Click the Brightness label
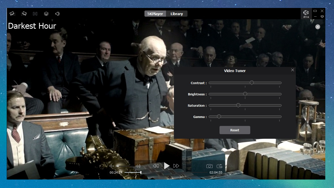Image resolution: width=334 pixels, height=188 pixels. coord(197,94)
